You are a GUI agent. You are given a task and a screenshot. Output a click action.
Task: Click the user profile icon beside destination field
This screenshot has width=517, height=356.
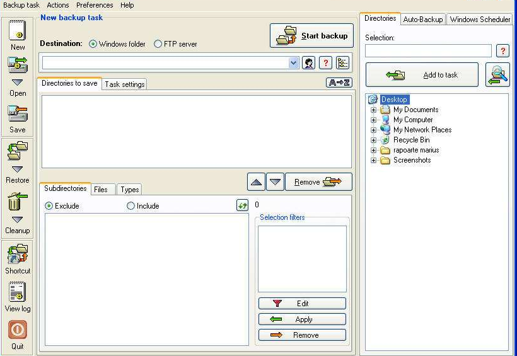tap(308, 62)
